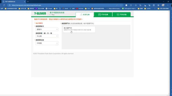
Task: Click the white square icon beside the address bar
Action: (126, 5)
